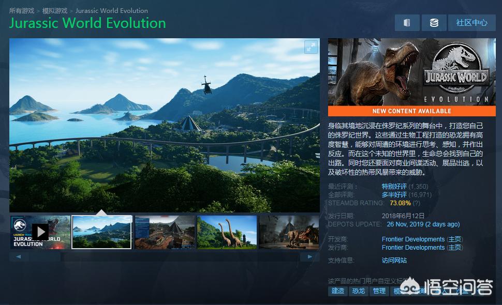Image resolution: width=502 pixels, height=305 pixels.
Task: Click the store page icon button
Action: tap(407, 23)
